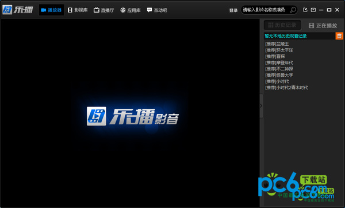The image size is (345, 208).
Task: Open the 互动吧 chat tab
Action: 157,10
